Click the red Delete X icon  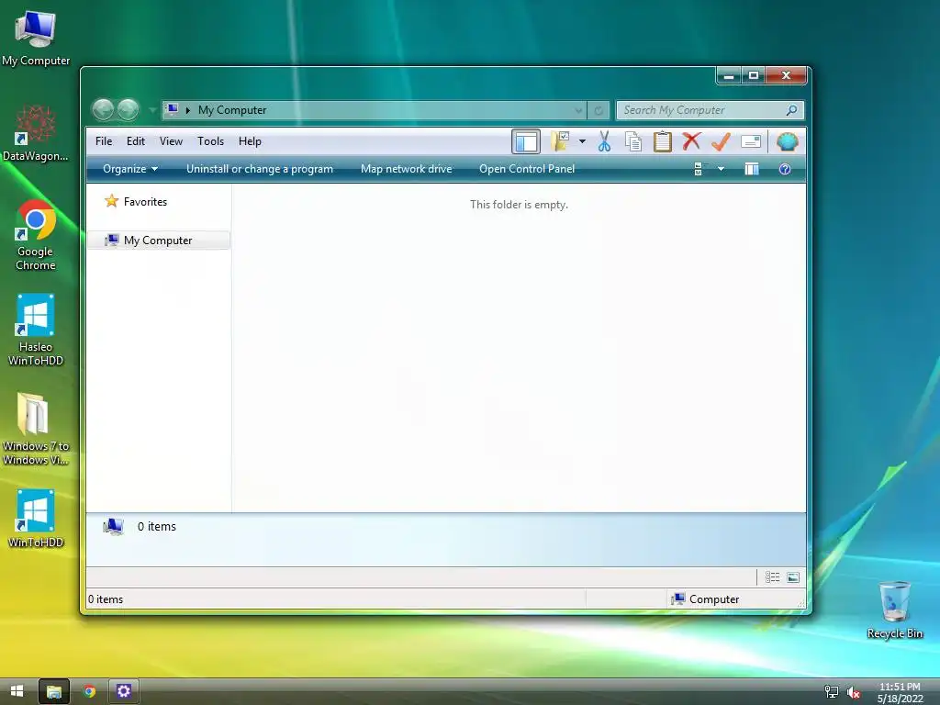[x=691, y=141]
